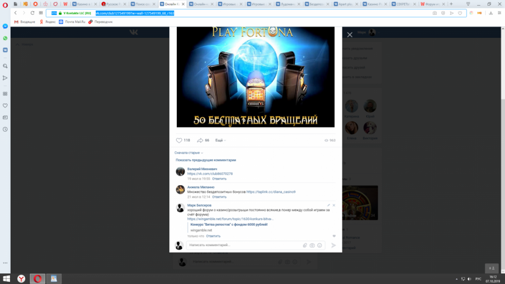Reload the current page
The width and height of the screenshot is (505, 284).
[32, 13]
